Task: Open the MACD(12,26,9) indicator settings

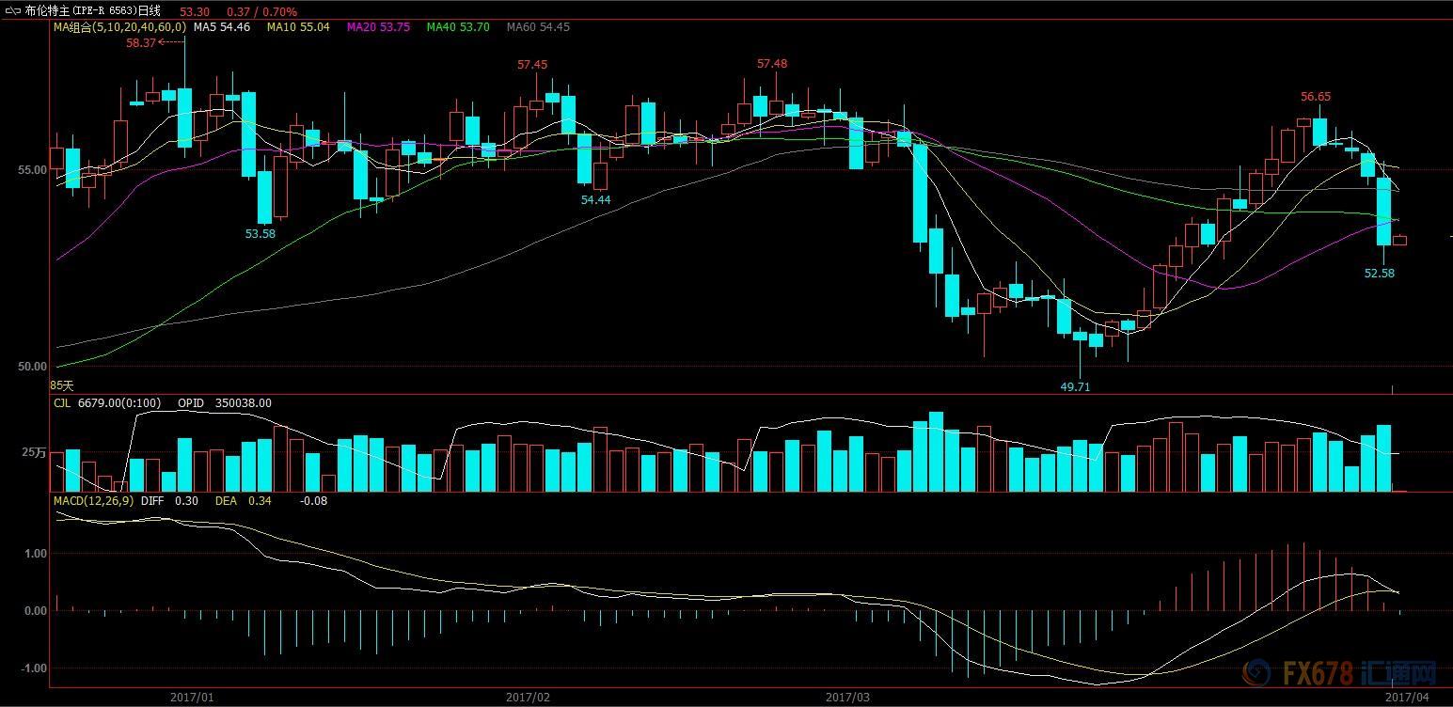Action: (x=93, y=501)
